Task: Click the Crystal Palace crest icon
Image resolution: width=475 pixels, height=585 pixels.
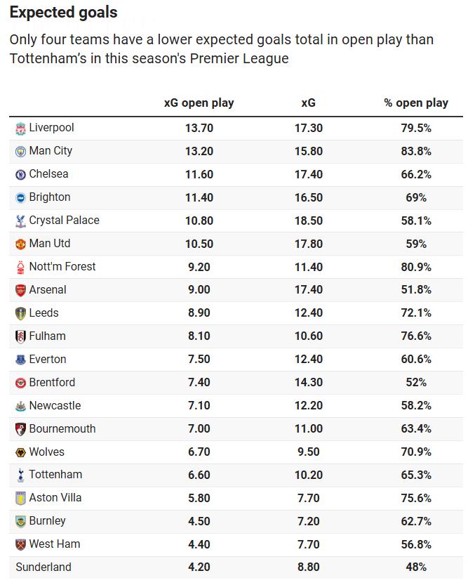Action: tap(20, 221)
